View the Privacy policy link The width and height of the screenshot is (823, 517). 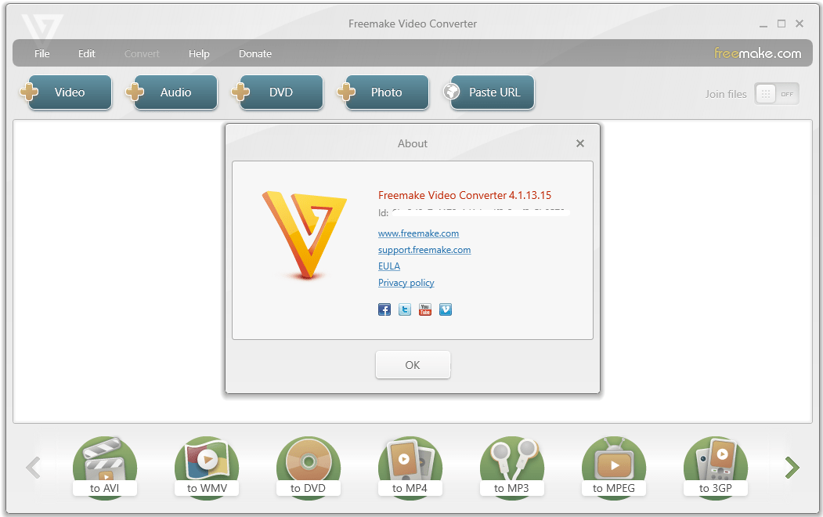(x=406, y=282)
